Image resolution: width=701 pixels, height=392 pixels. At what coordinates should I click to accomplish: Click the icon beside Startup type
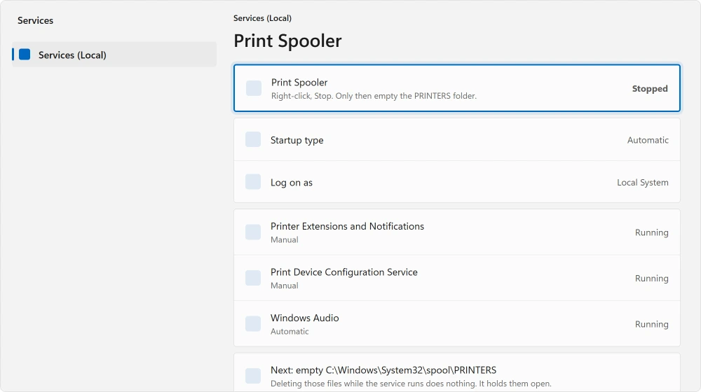[253, 139]
